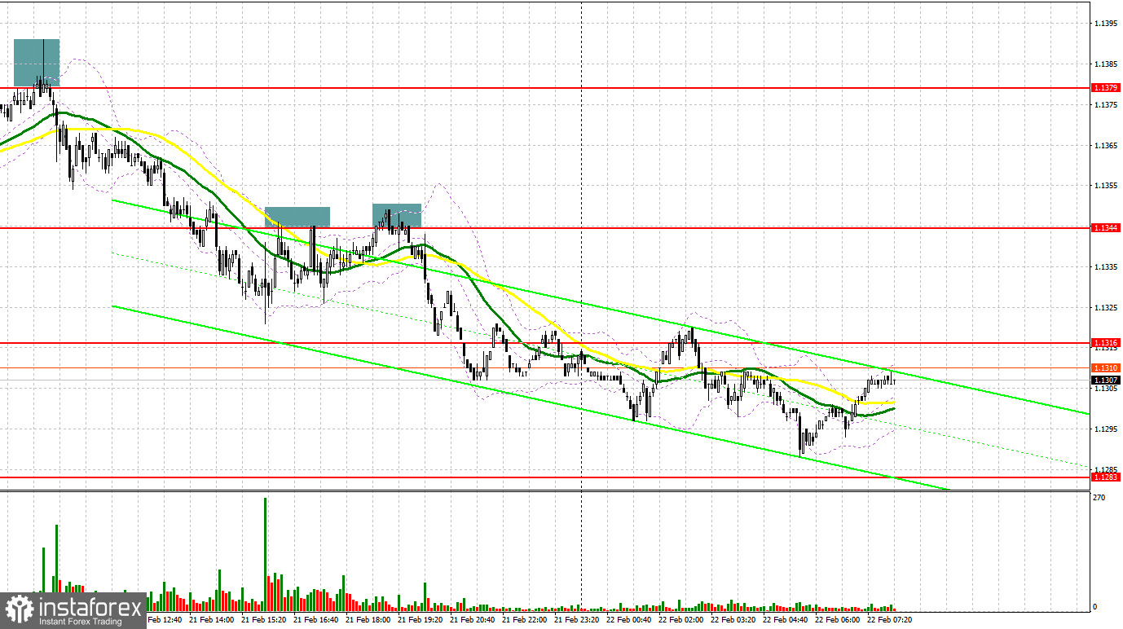Click the 1.1395 price axis value
The width and height of the screenshot is (1123, 629).
pos(1107,24)
